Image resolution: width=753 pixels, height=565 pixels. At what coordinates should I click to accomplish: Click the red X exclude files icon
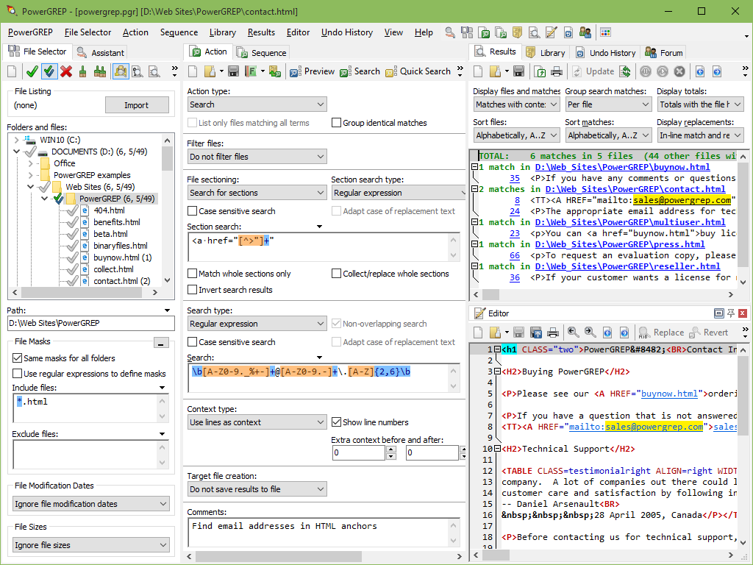(66, 71)
